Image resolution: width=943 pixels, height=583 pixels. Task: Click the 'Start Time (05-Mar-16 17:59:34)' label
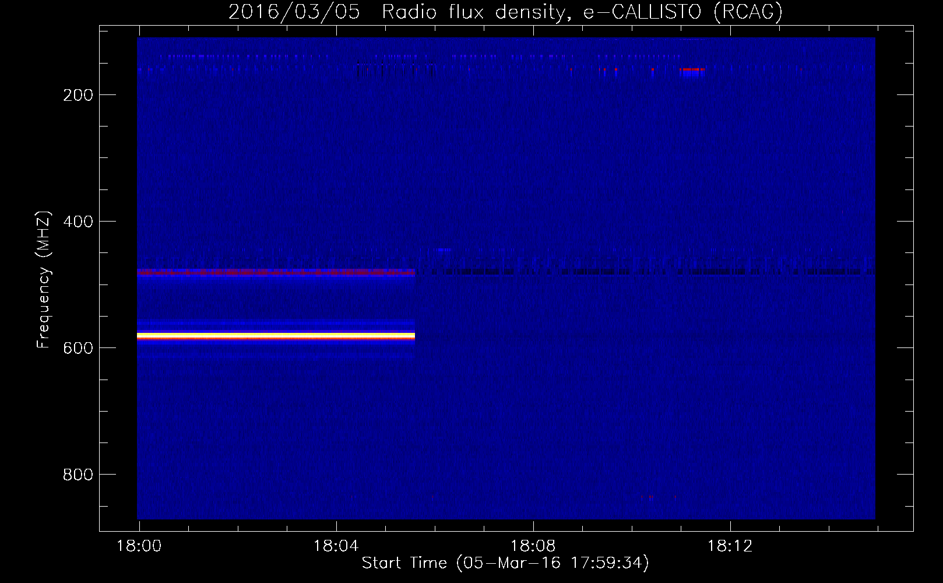[505, 563]
